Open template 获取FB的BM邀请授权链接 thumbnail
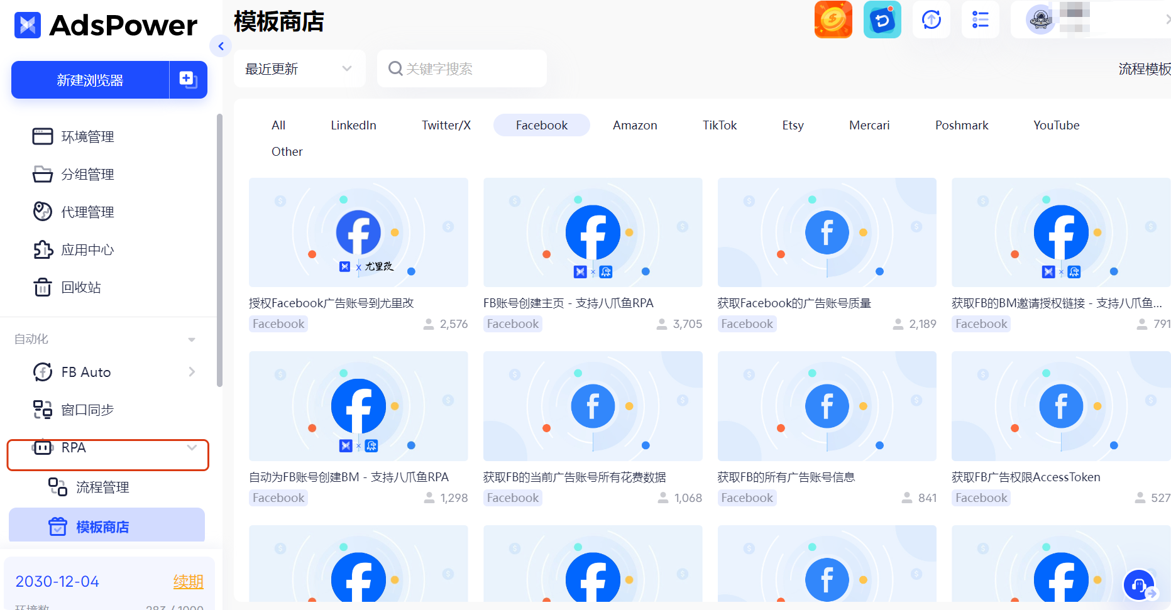The height and width of the screenshot is (610, 1171). click(x=1061, y=232)
